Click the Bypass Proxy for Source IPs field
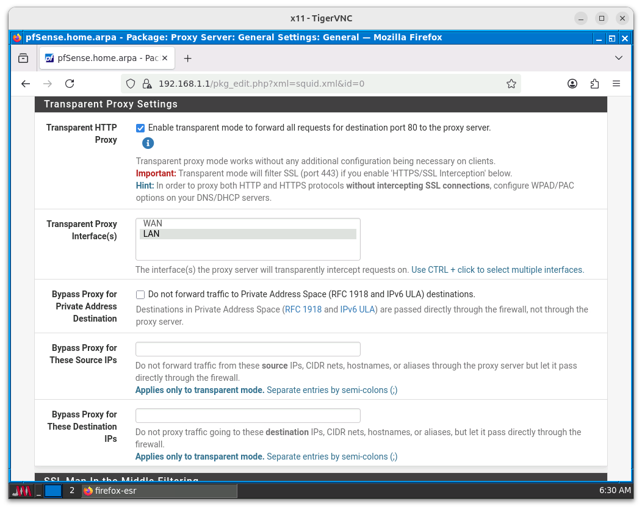The width and height of the screenshot is (642, 509). click(x=248, y=349)
